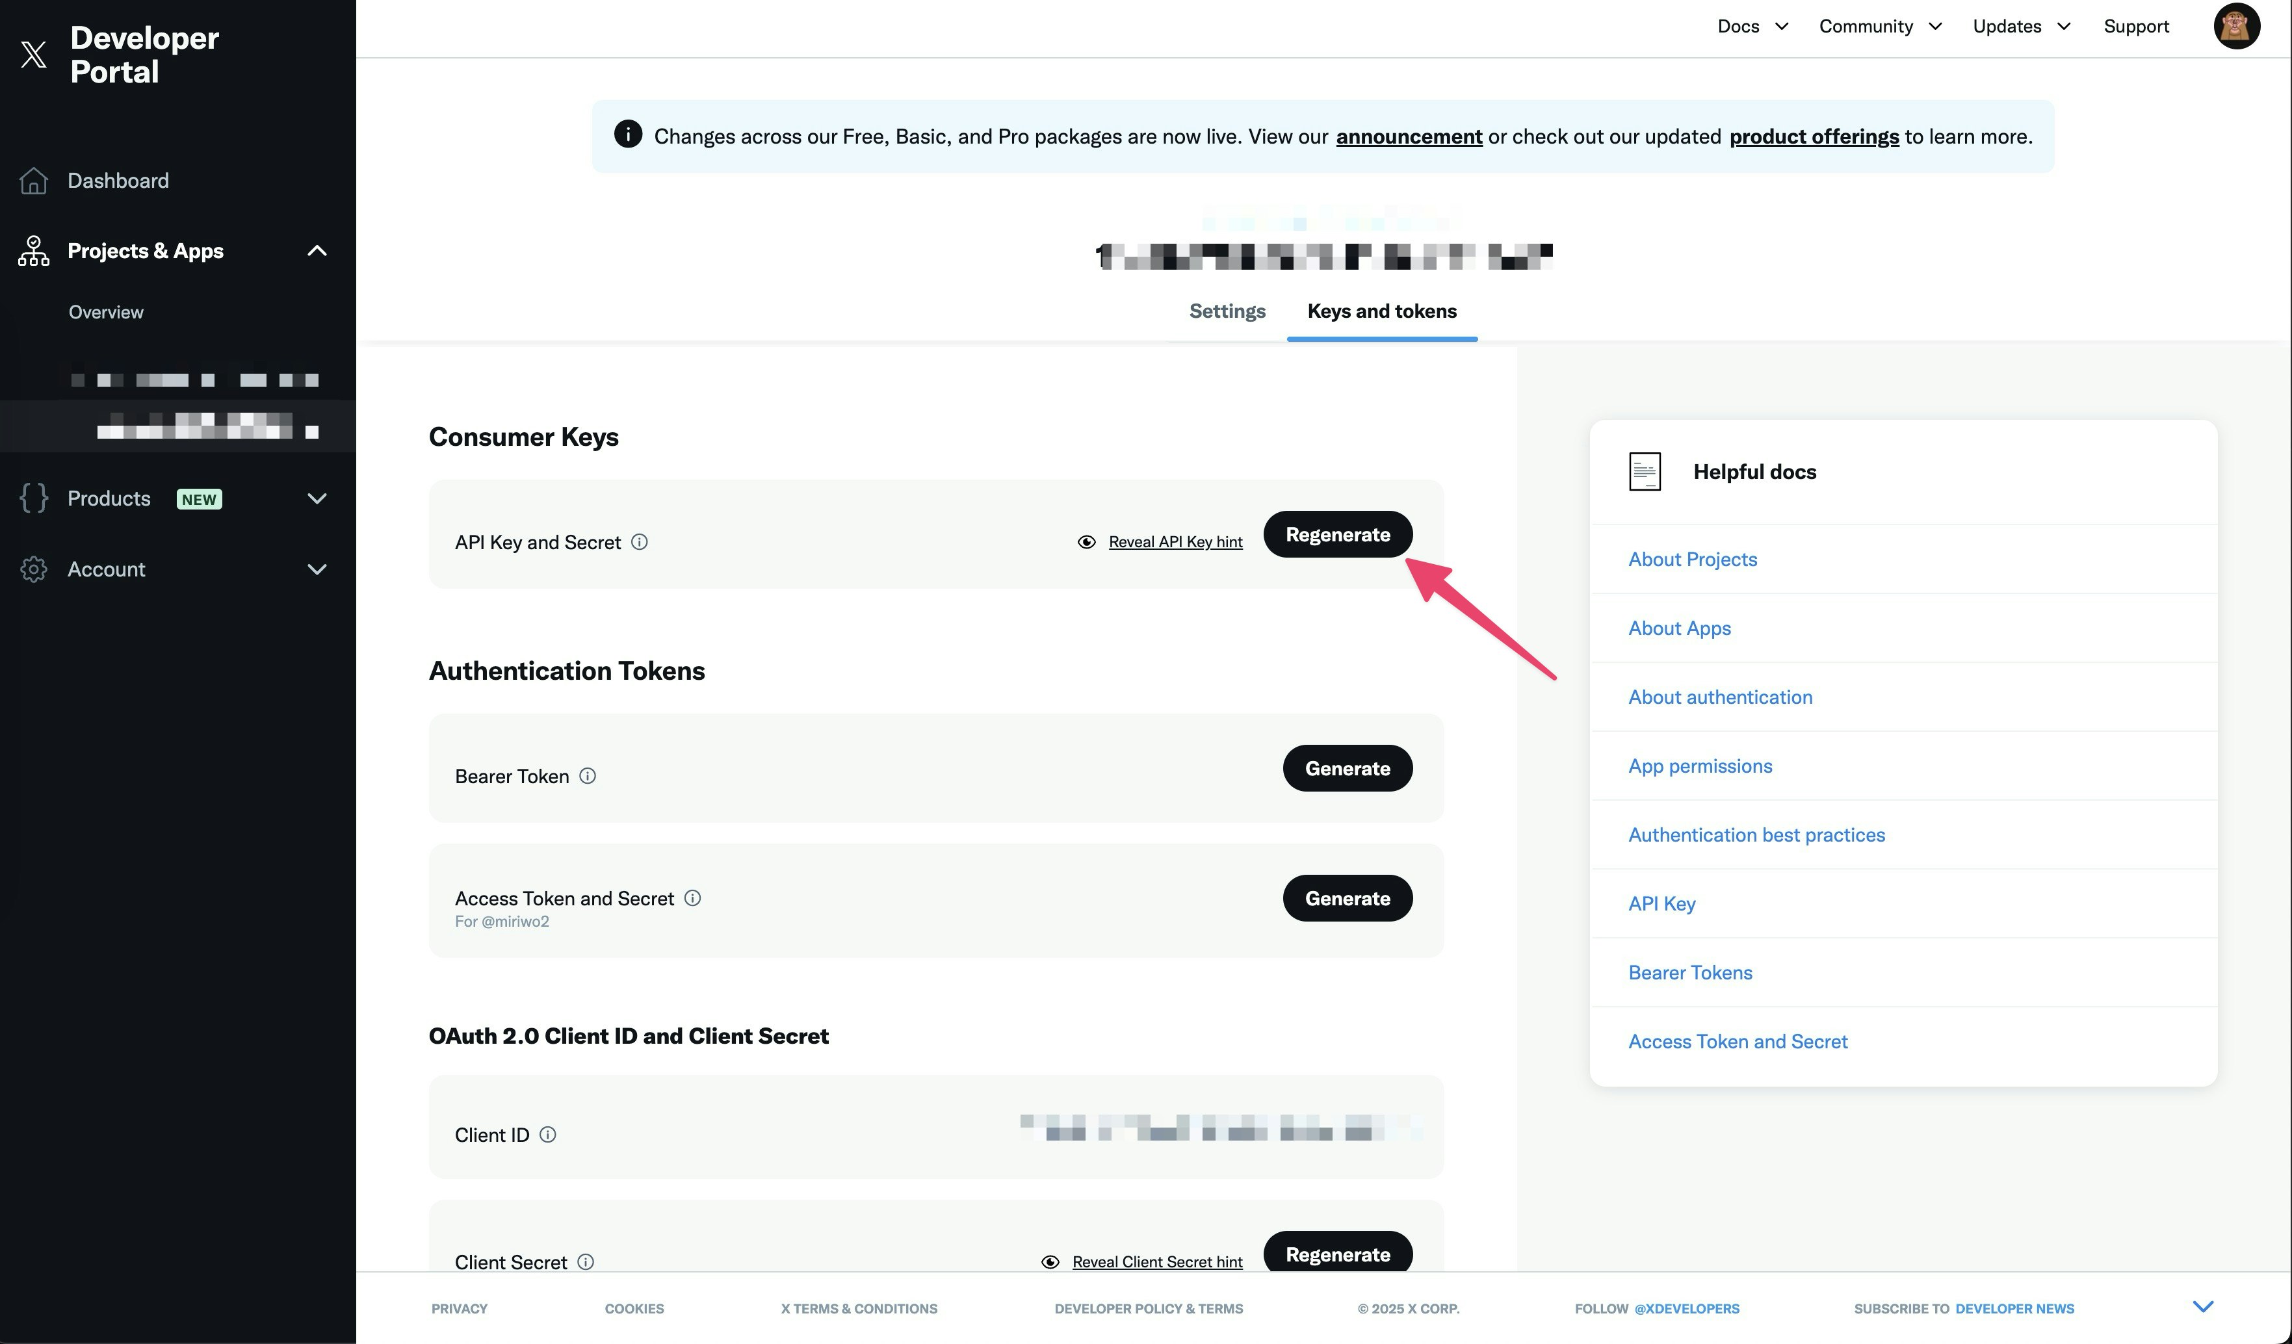Viewport: 2292px width, 1344px height.
Task: Expand the Account section chevron
Action: pos(317,569)
